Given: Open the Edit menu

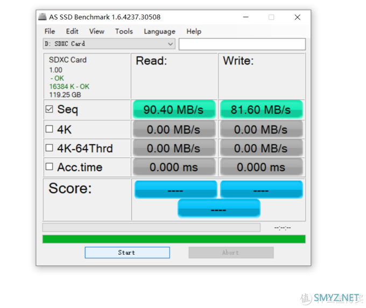Looking at the screenshot, I should coord(72,31).
